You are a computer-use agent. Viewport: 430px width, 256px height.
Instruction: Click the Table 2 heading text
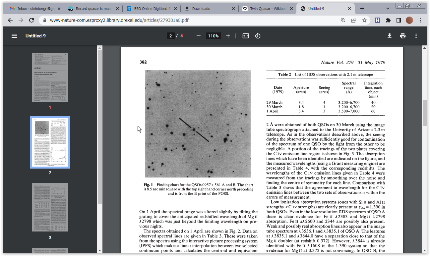(x=326, y=75)
